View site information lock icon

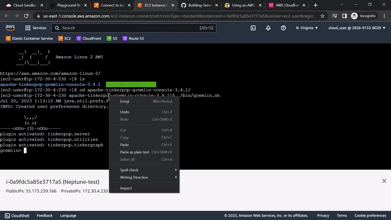[38, 16]
